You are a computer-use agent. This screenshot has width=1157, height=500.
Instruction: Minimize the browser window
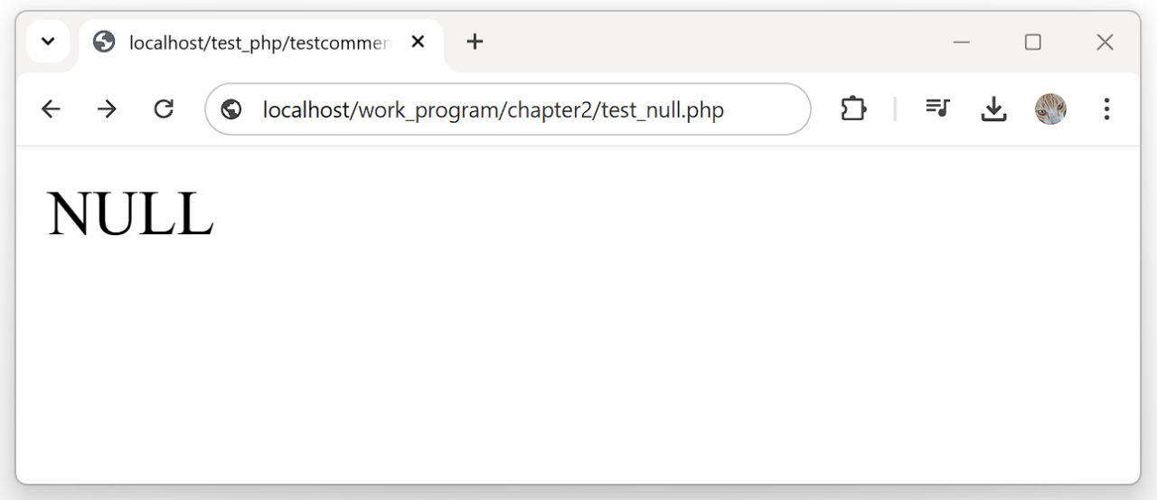pyautogui.click(x=962, y=42)
